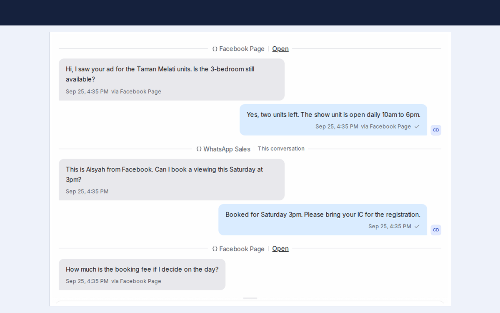Click delivered checkmark on the show unit reply
Image resolution: width=500 pixels, height=313 pixels.
click(417, 126)
